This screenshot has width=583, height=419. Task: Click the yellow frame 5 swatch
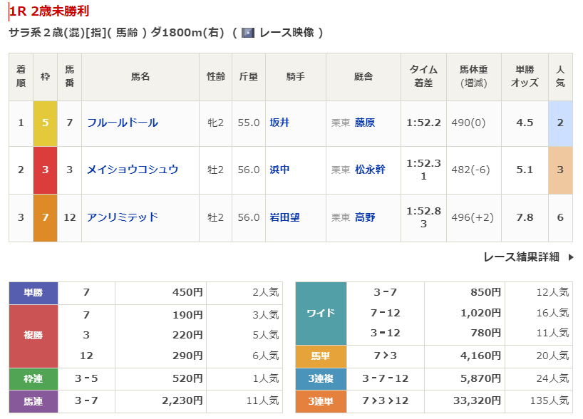(x=45, y=123)
